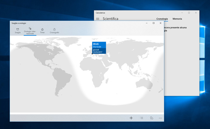Maximize the Calcolatrice window
Viewport: 210px width, 129px height.
[189, 13]
